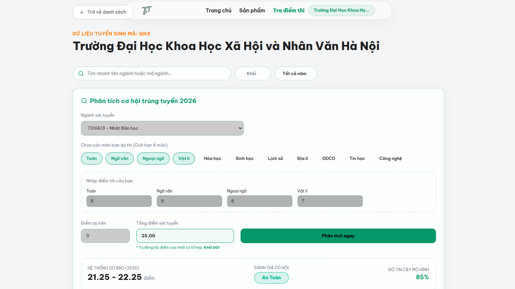Open the Trang chủ menu item
515x289 pixels.
coord(218,10)
